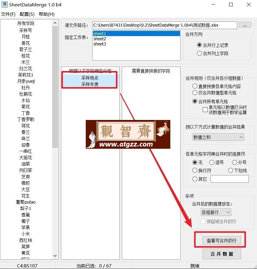Open the 文件(F) menu
The image size is (257, 269).
click(8, 14)
